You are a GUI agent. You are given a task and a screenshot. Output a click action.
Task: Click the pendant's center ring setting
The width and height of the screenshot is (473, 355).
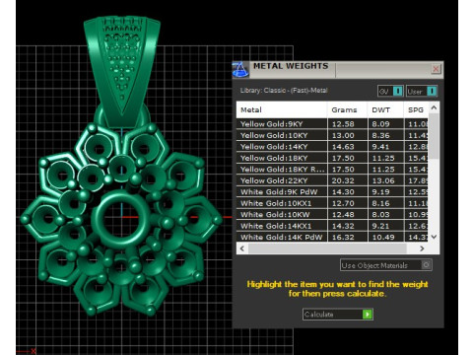coord(121,218)
